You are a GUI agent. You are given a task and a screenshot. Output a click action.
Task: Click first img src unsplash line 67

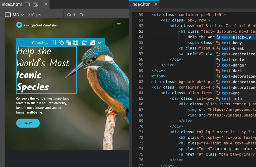222,110
